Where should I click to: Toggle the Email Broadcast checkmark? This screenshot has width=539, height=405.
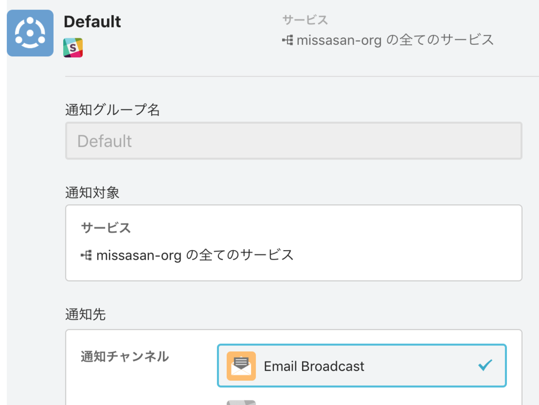(x=485, y=365)
